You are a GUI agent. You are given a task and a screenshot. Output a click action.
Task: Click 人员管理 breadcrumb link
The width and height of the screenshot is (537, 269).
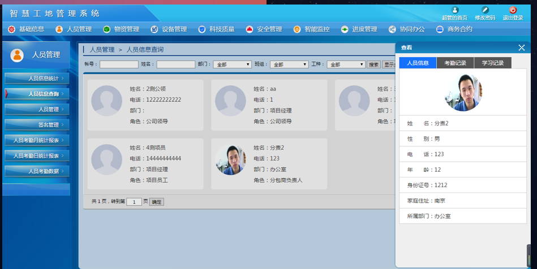click(x=102, y=50)
